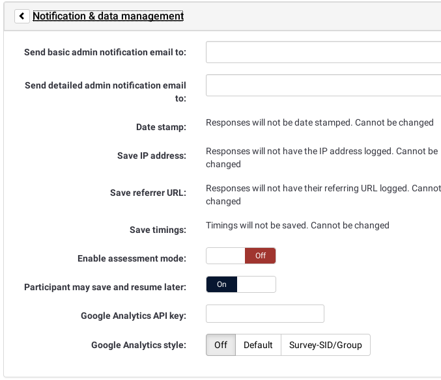Click the red Off side of assessment mode
This screenshot has height=380, width=441.
[260, 256]
